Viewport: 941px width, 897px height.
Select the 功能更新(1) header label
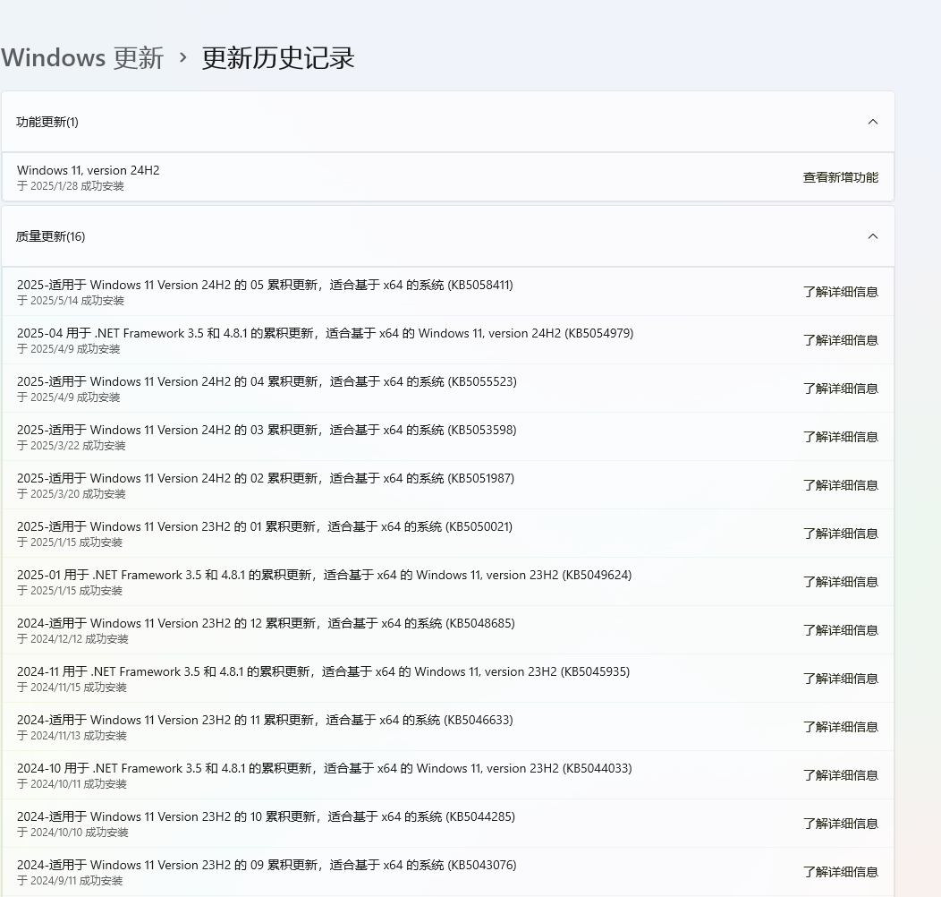coord(47,122)
